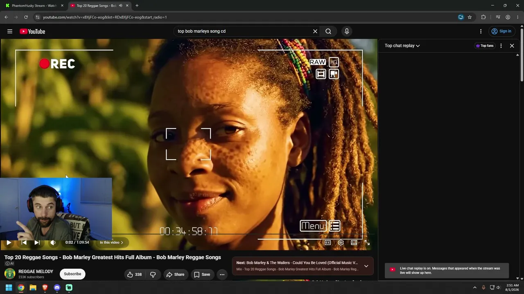Image resolution: width=524 pixels, height=294 pixels.
Task: Focus the search box containing 'top bob marleys song cd'
Action: pos(244,31)
